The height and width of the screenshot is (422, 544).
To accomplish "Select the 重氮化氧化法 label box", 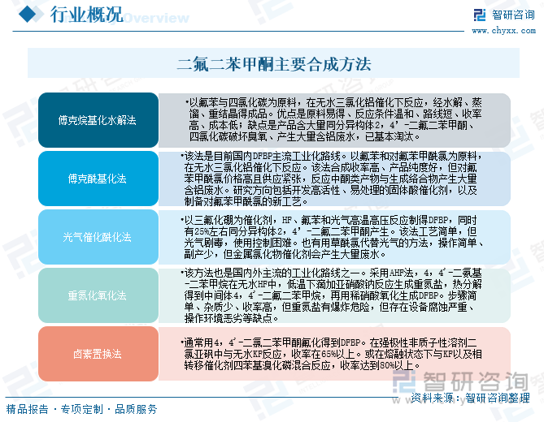I will click(x=98, y=295).
